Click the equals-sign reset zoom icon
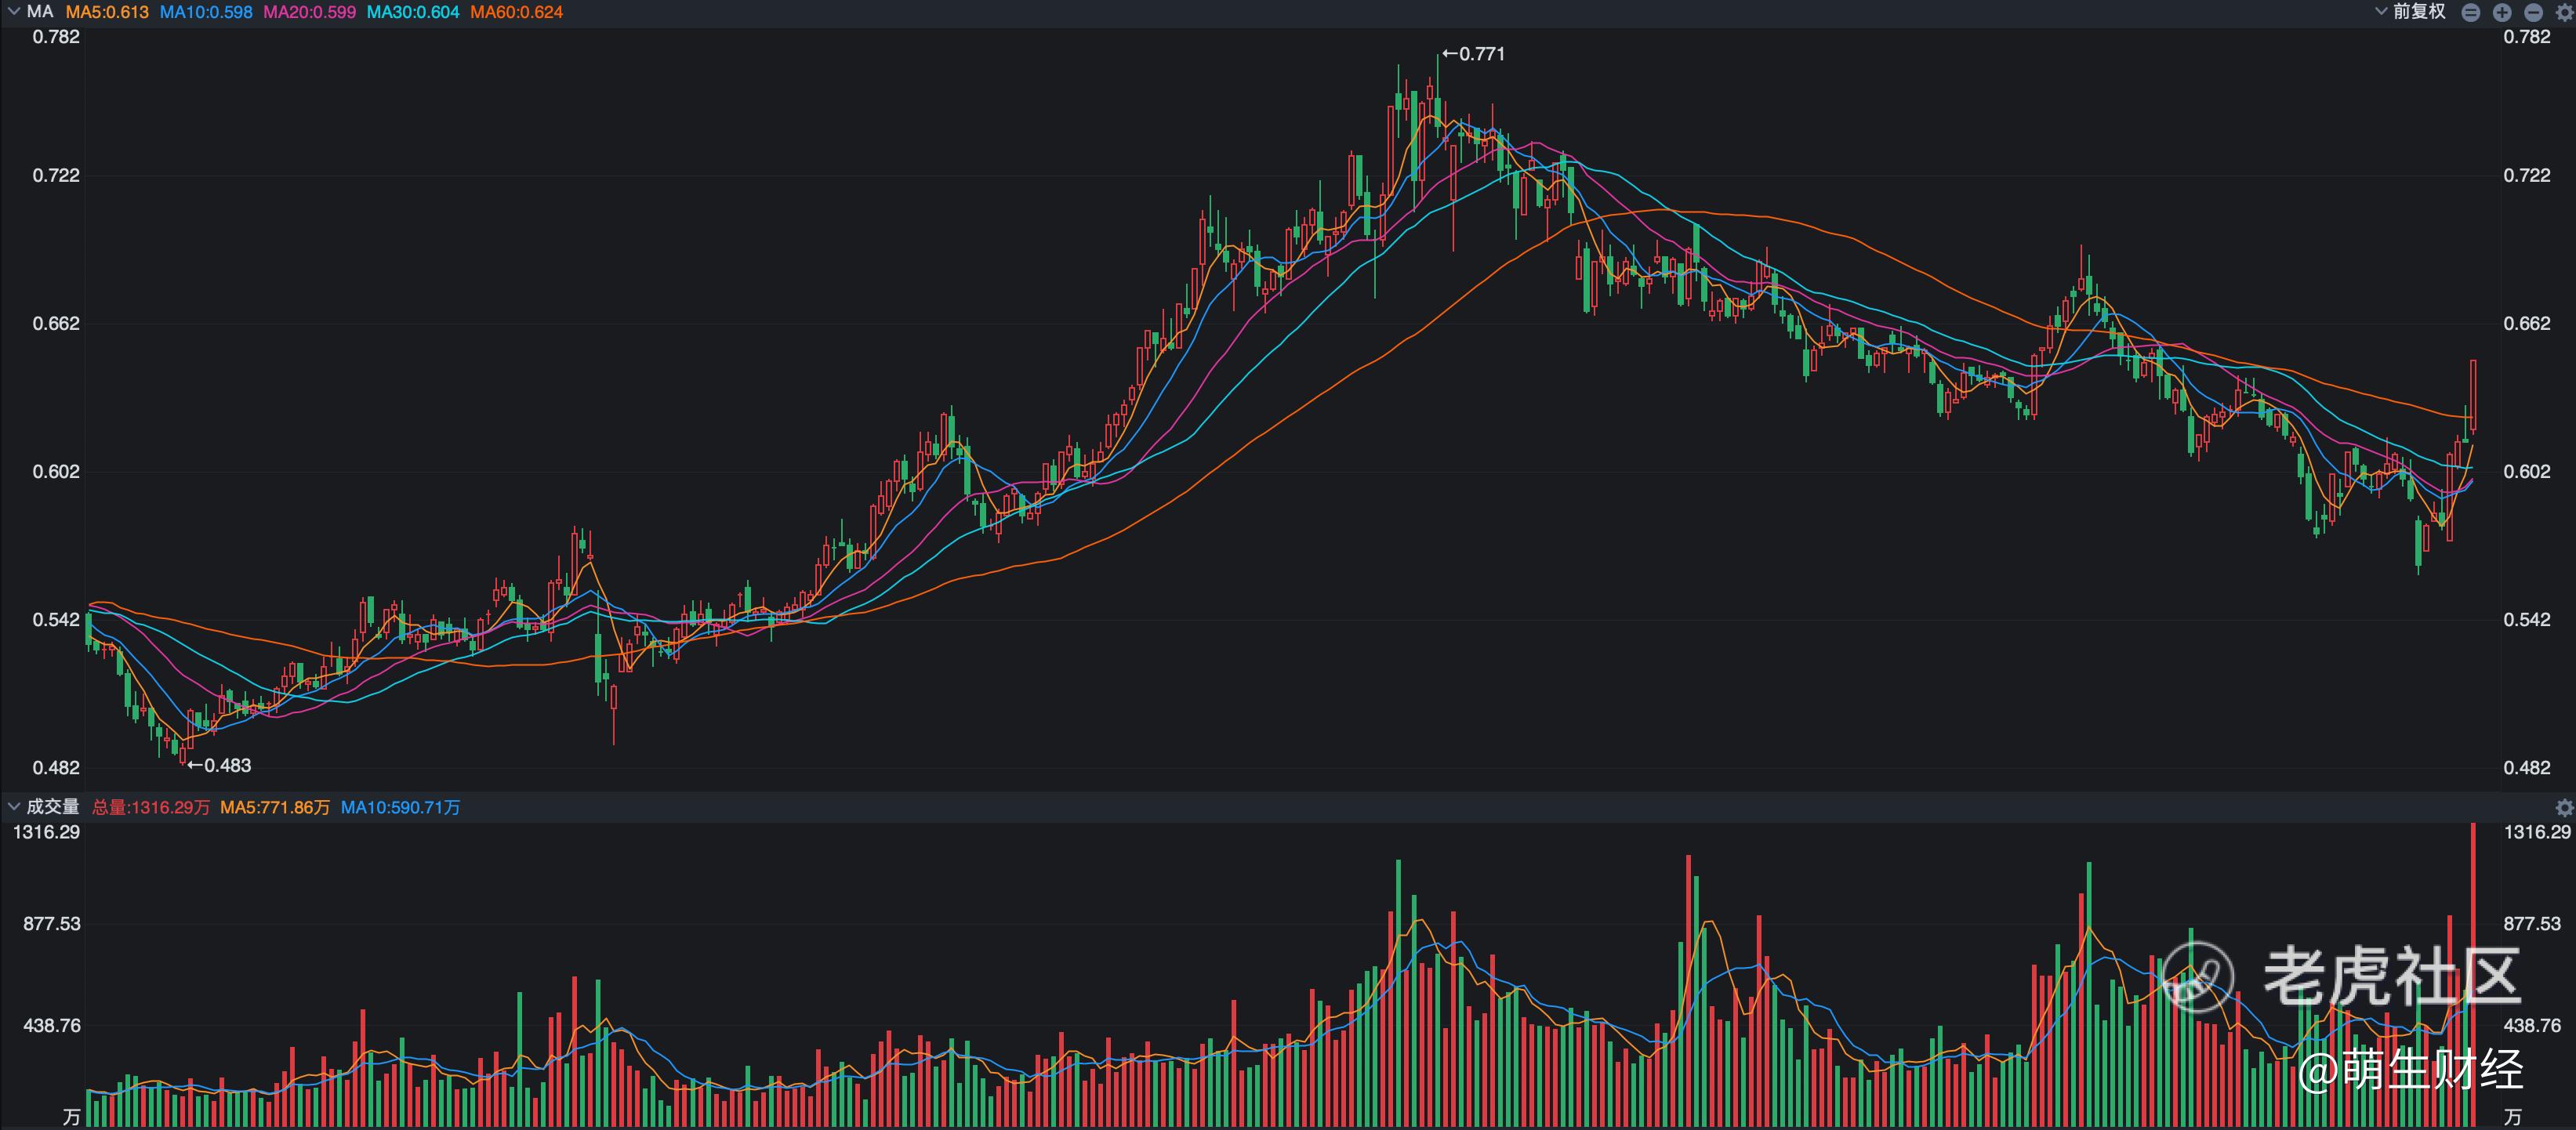The image size is (2576, 1130). (2471, 13)
